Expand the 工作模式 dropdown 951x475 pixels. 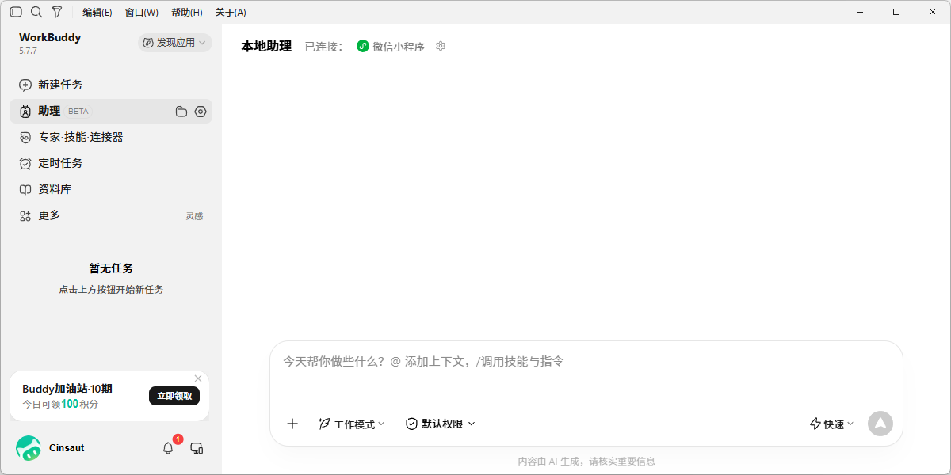[351, 424]
